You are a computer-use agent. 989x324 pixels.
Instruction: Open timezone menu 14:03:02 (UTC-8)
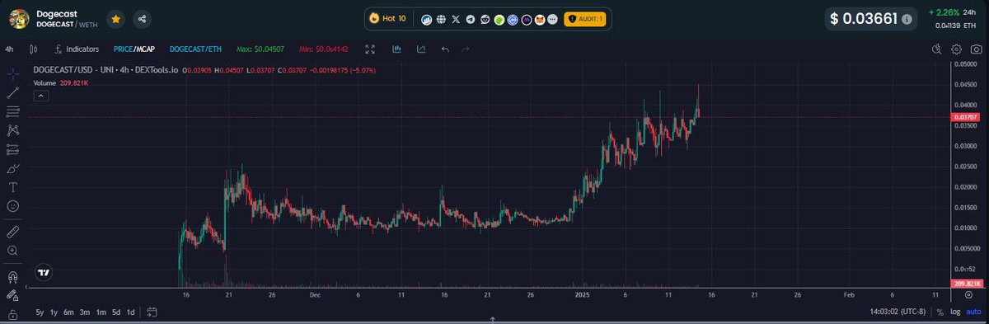(898, 312)
